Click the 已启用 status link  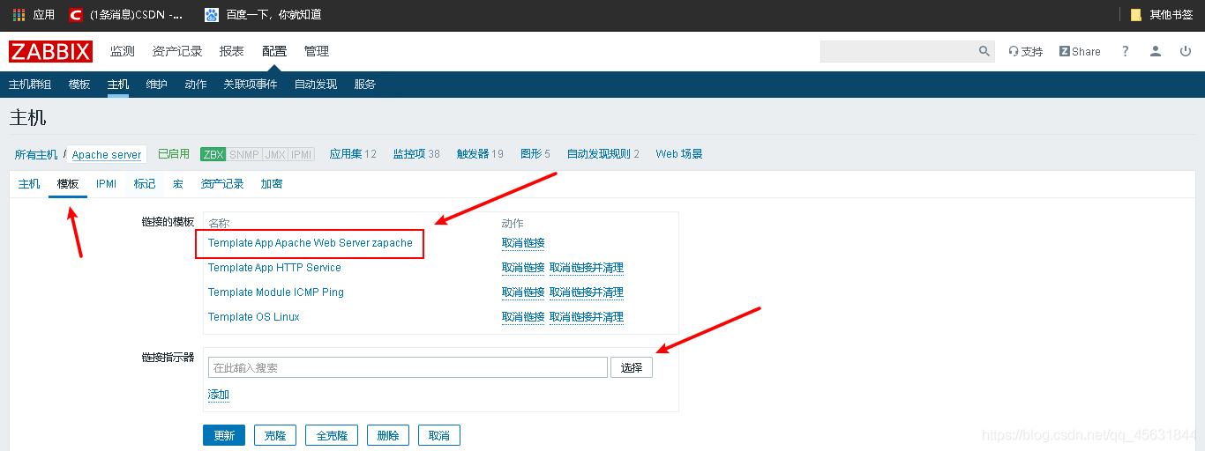pos(174,154)
